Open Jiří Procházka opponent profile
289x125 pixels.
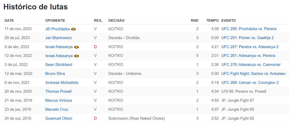point(58,29)
